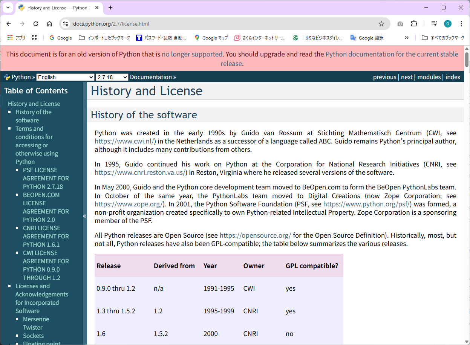470x345 pixels.
Task: Open Chrome three-dot menu
Action: click(461, 24)
